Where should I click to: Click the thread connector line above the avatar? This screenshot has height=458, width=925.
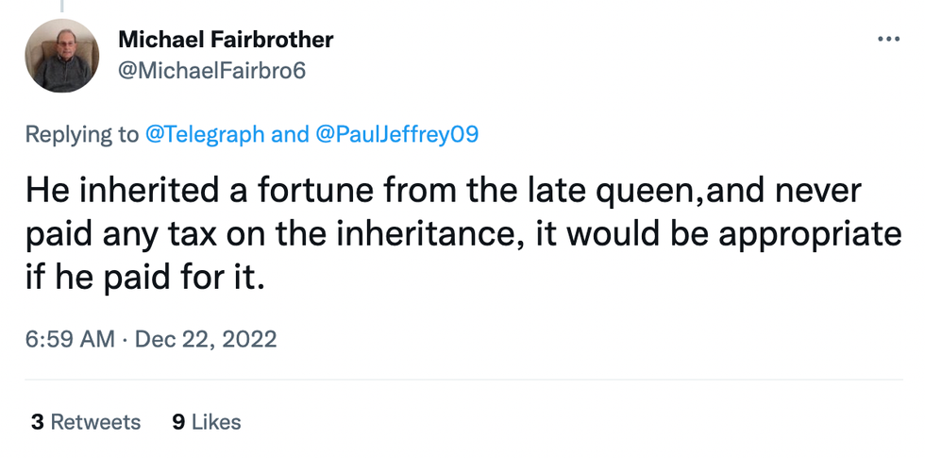[x=63, y=6]
